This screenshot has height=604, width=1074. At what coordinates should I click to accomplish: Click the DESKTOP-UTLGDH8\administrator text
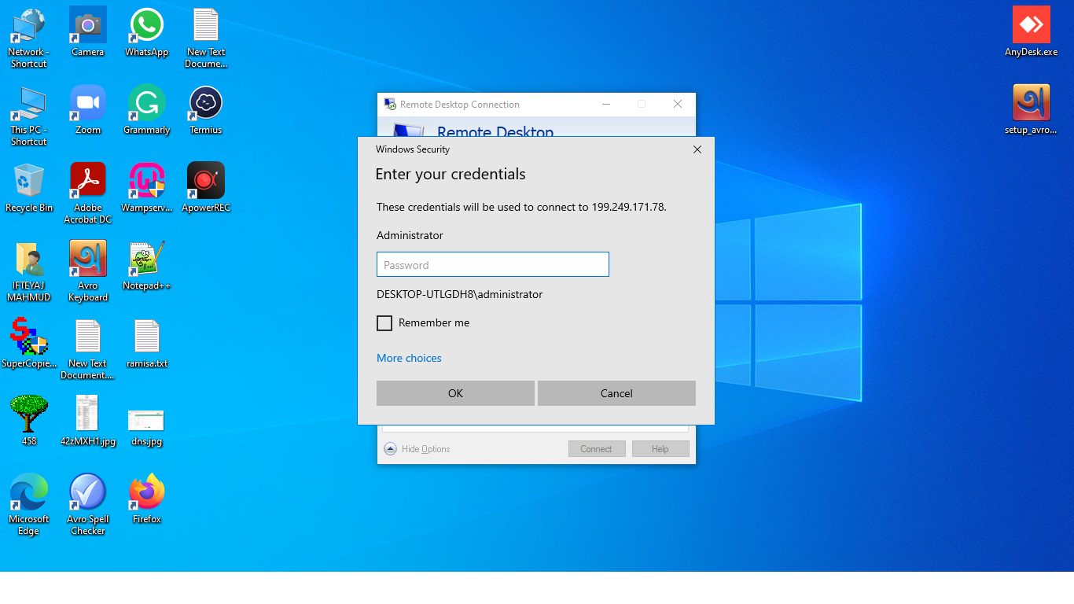pyautogui.click(x=460, y=294)
